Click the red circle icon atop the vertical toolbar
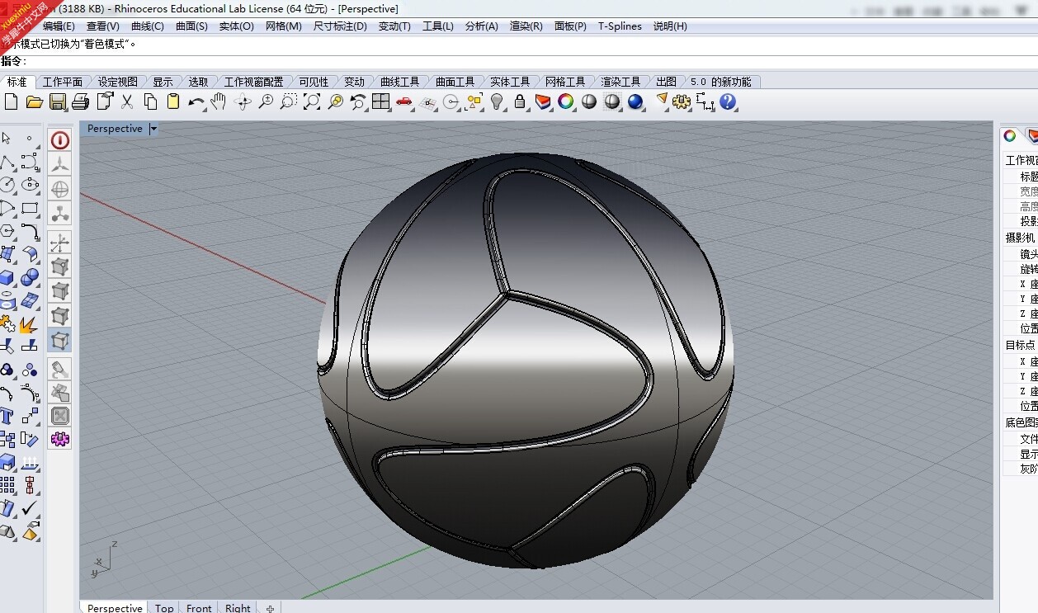This screenshot has width=1038, height=613. (x=60, y=140)
